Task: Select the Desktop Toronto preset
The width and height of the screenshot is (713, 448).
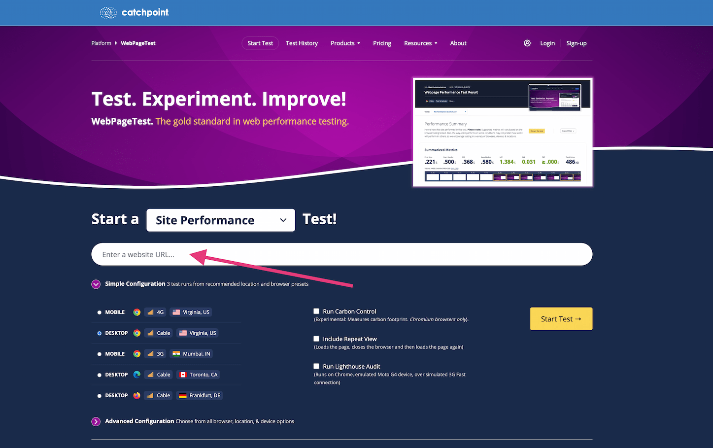Action: tap(100, 375)
